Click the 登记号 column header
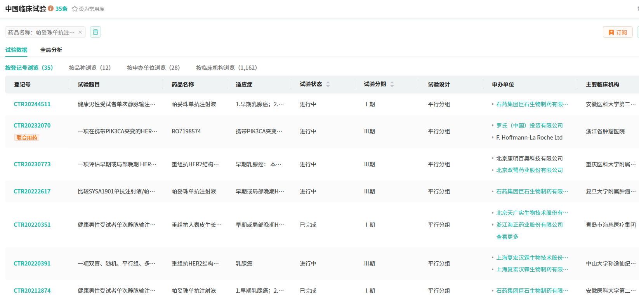The height and width of the screenshot is (295, 639). click(22, 85)
